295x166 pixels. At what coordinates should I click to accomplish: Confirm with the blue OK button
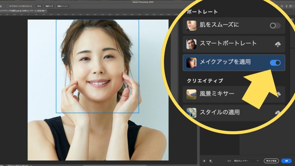[286, 161]
